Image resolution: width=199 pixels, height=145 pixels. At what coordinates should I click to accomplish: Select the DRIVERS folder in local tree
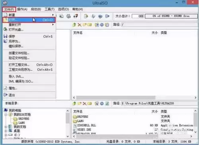(23, 119)
